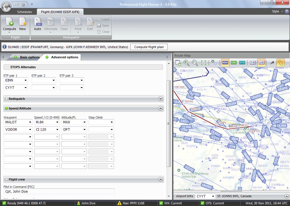Fit route map to full extent
This screenshot has width=290, height=206.
(204, 63)
